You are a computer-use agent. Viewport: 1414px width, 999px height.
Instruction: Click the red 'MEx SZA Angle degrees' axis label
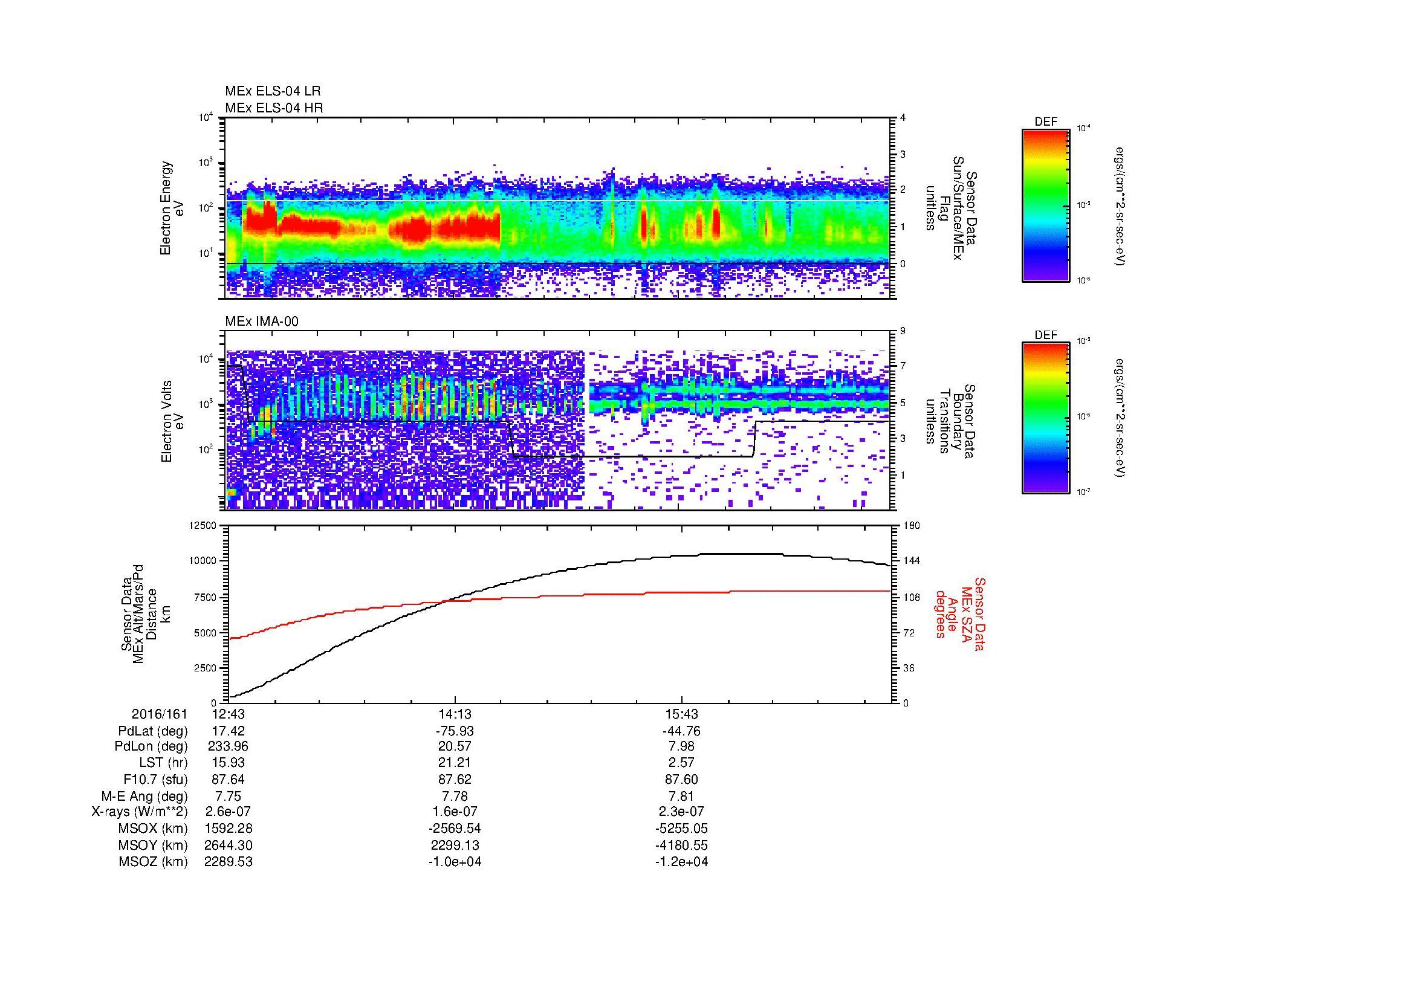(959, 614)
